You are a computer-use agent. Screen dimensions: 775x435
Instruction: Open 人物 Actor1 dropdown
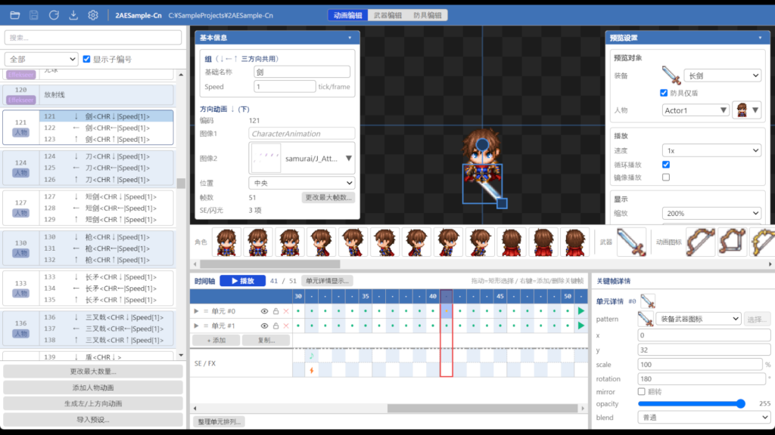pyautogui.click(x=695, y=110)
